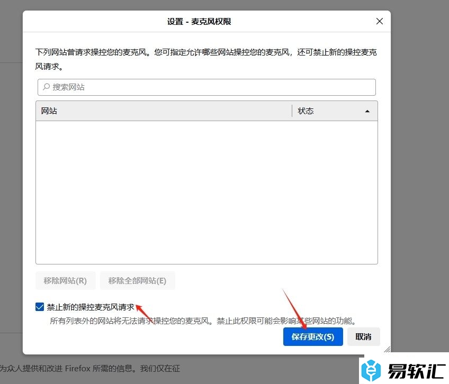Click the dialog title 设置 - 麦克风权限

pos(199,22)
